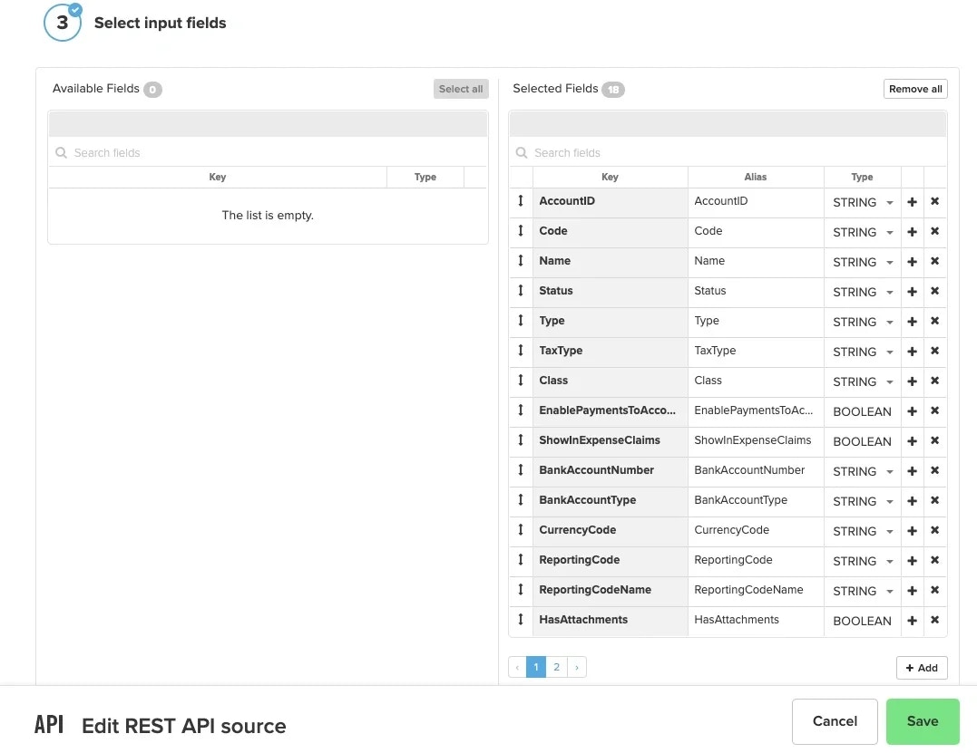Click plus icon in Name row
977x753 pixels.
[912, 261]
